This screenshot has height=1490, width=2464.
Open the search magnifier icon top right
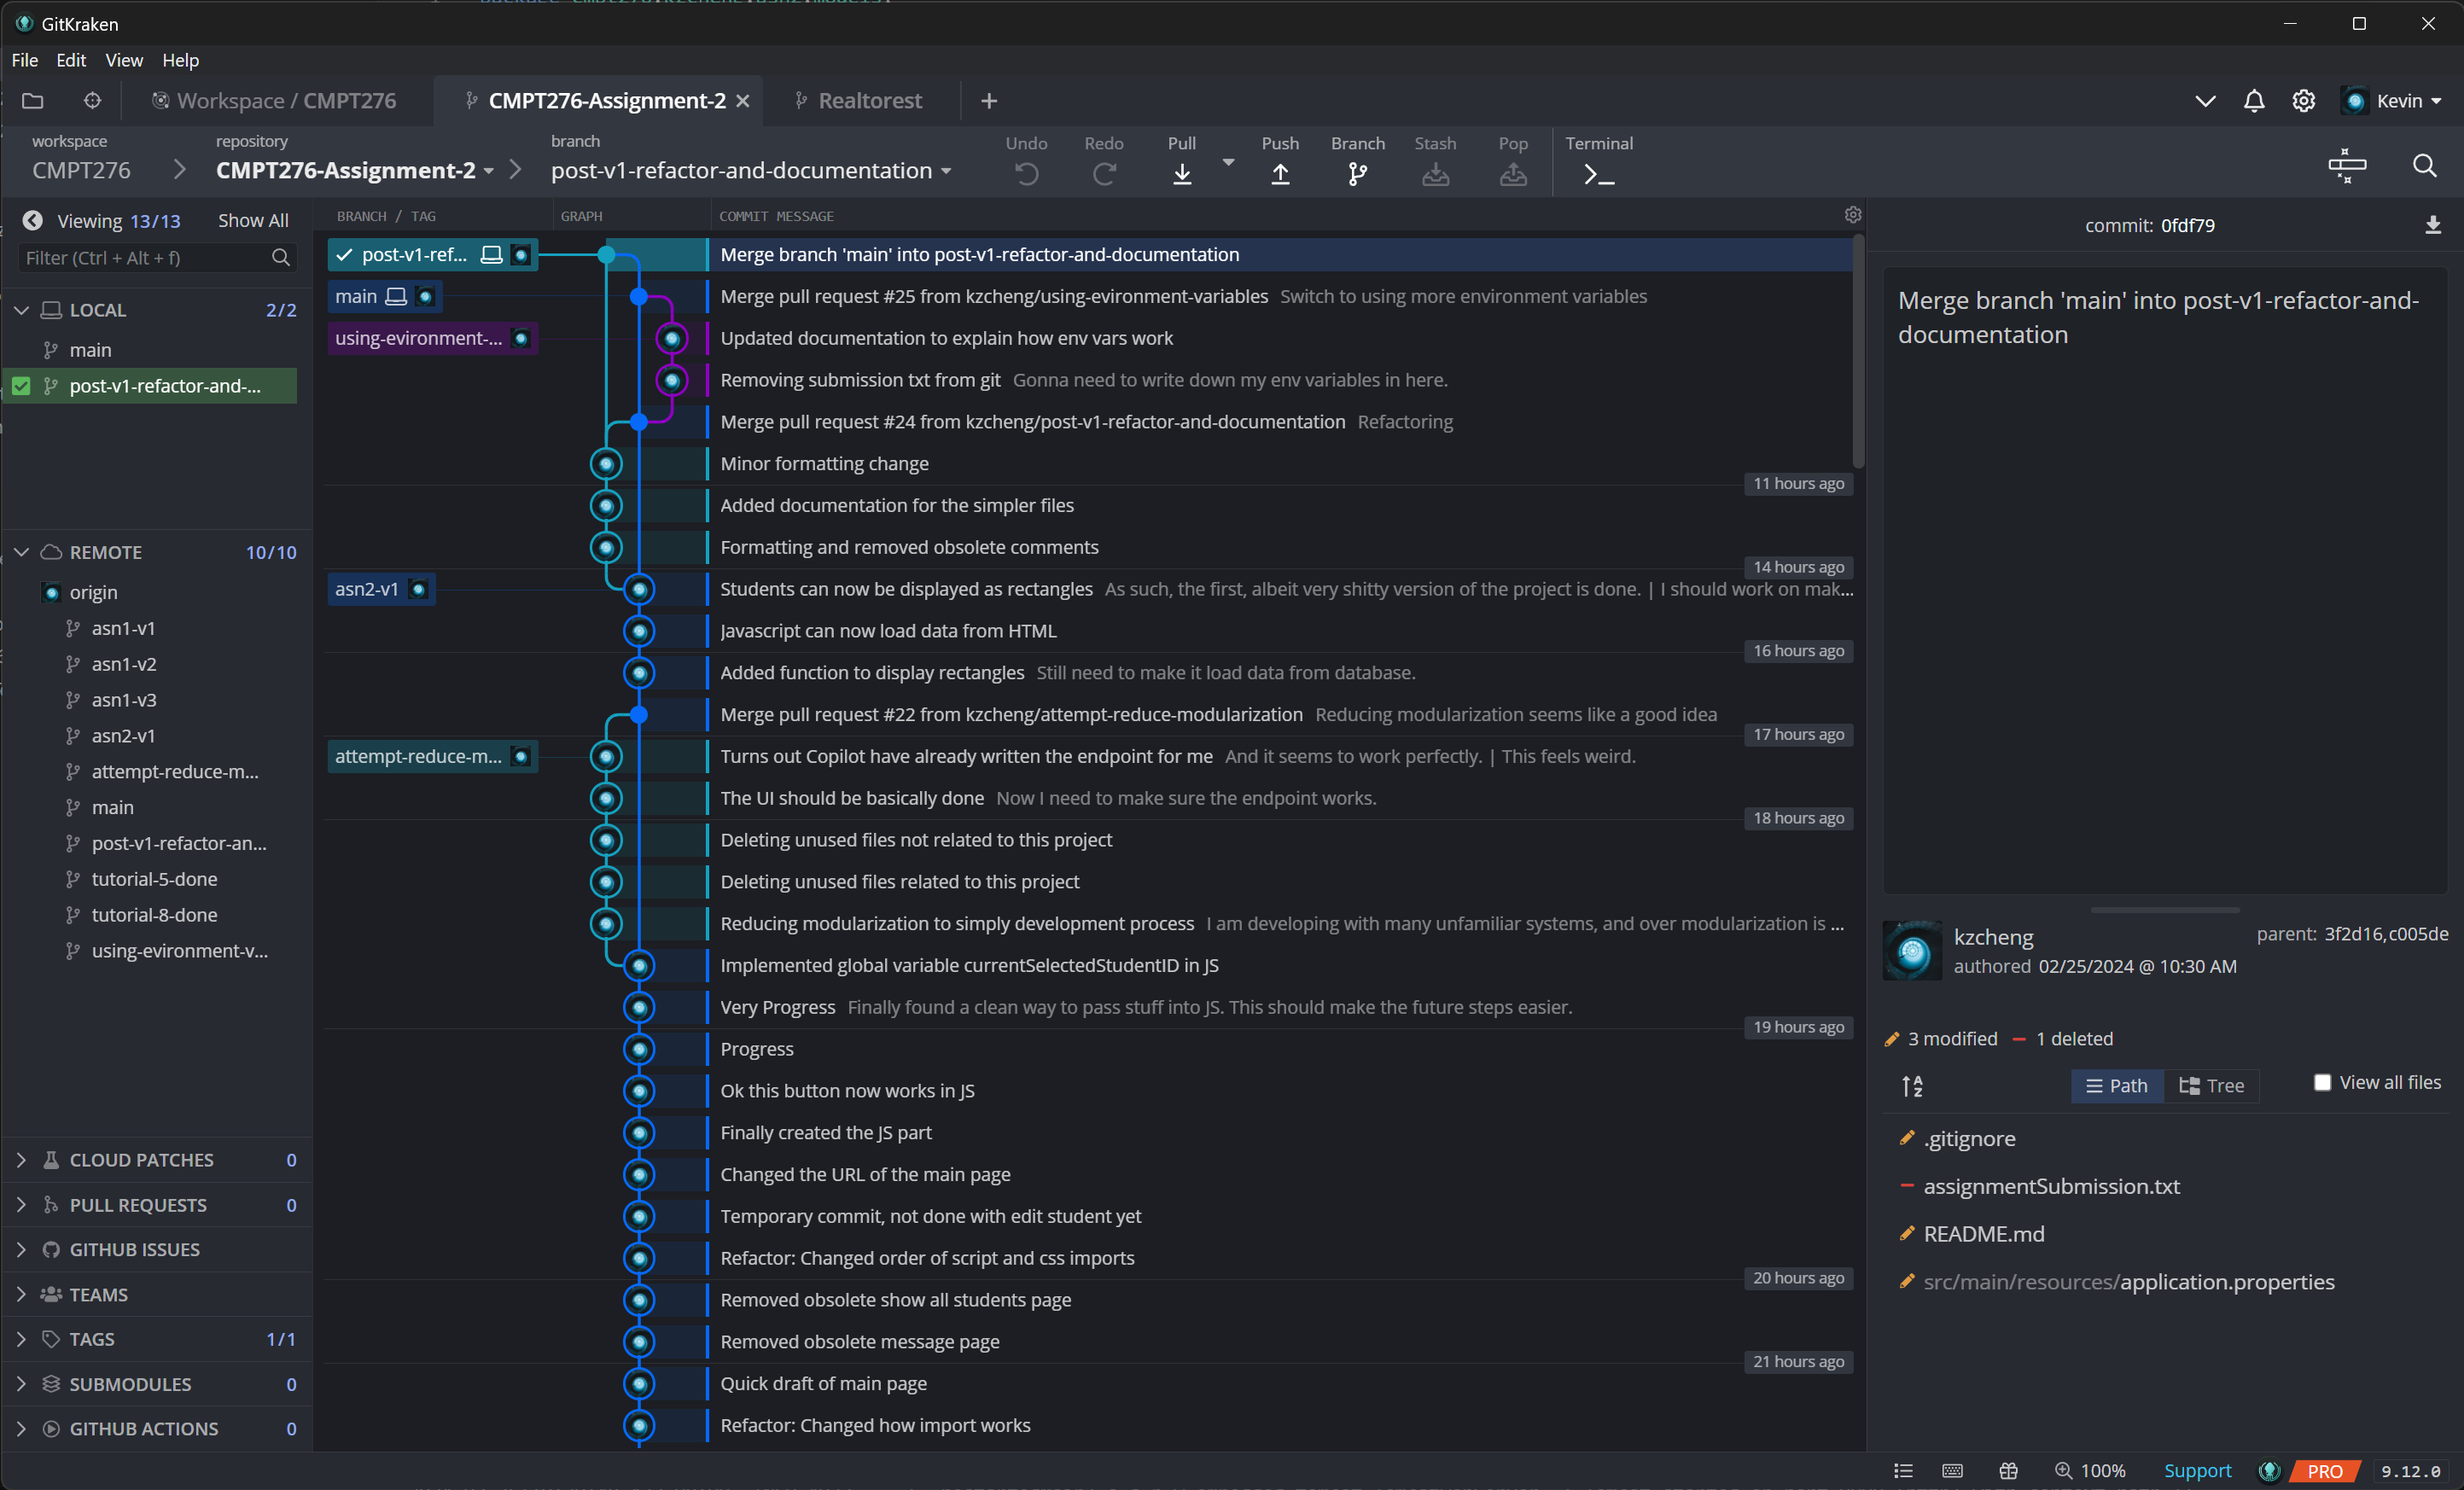click(x=2424, y=166)
